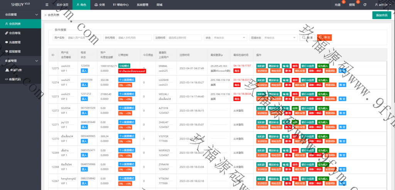Click the orange 导出 export button

coord(325,37)
